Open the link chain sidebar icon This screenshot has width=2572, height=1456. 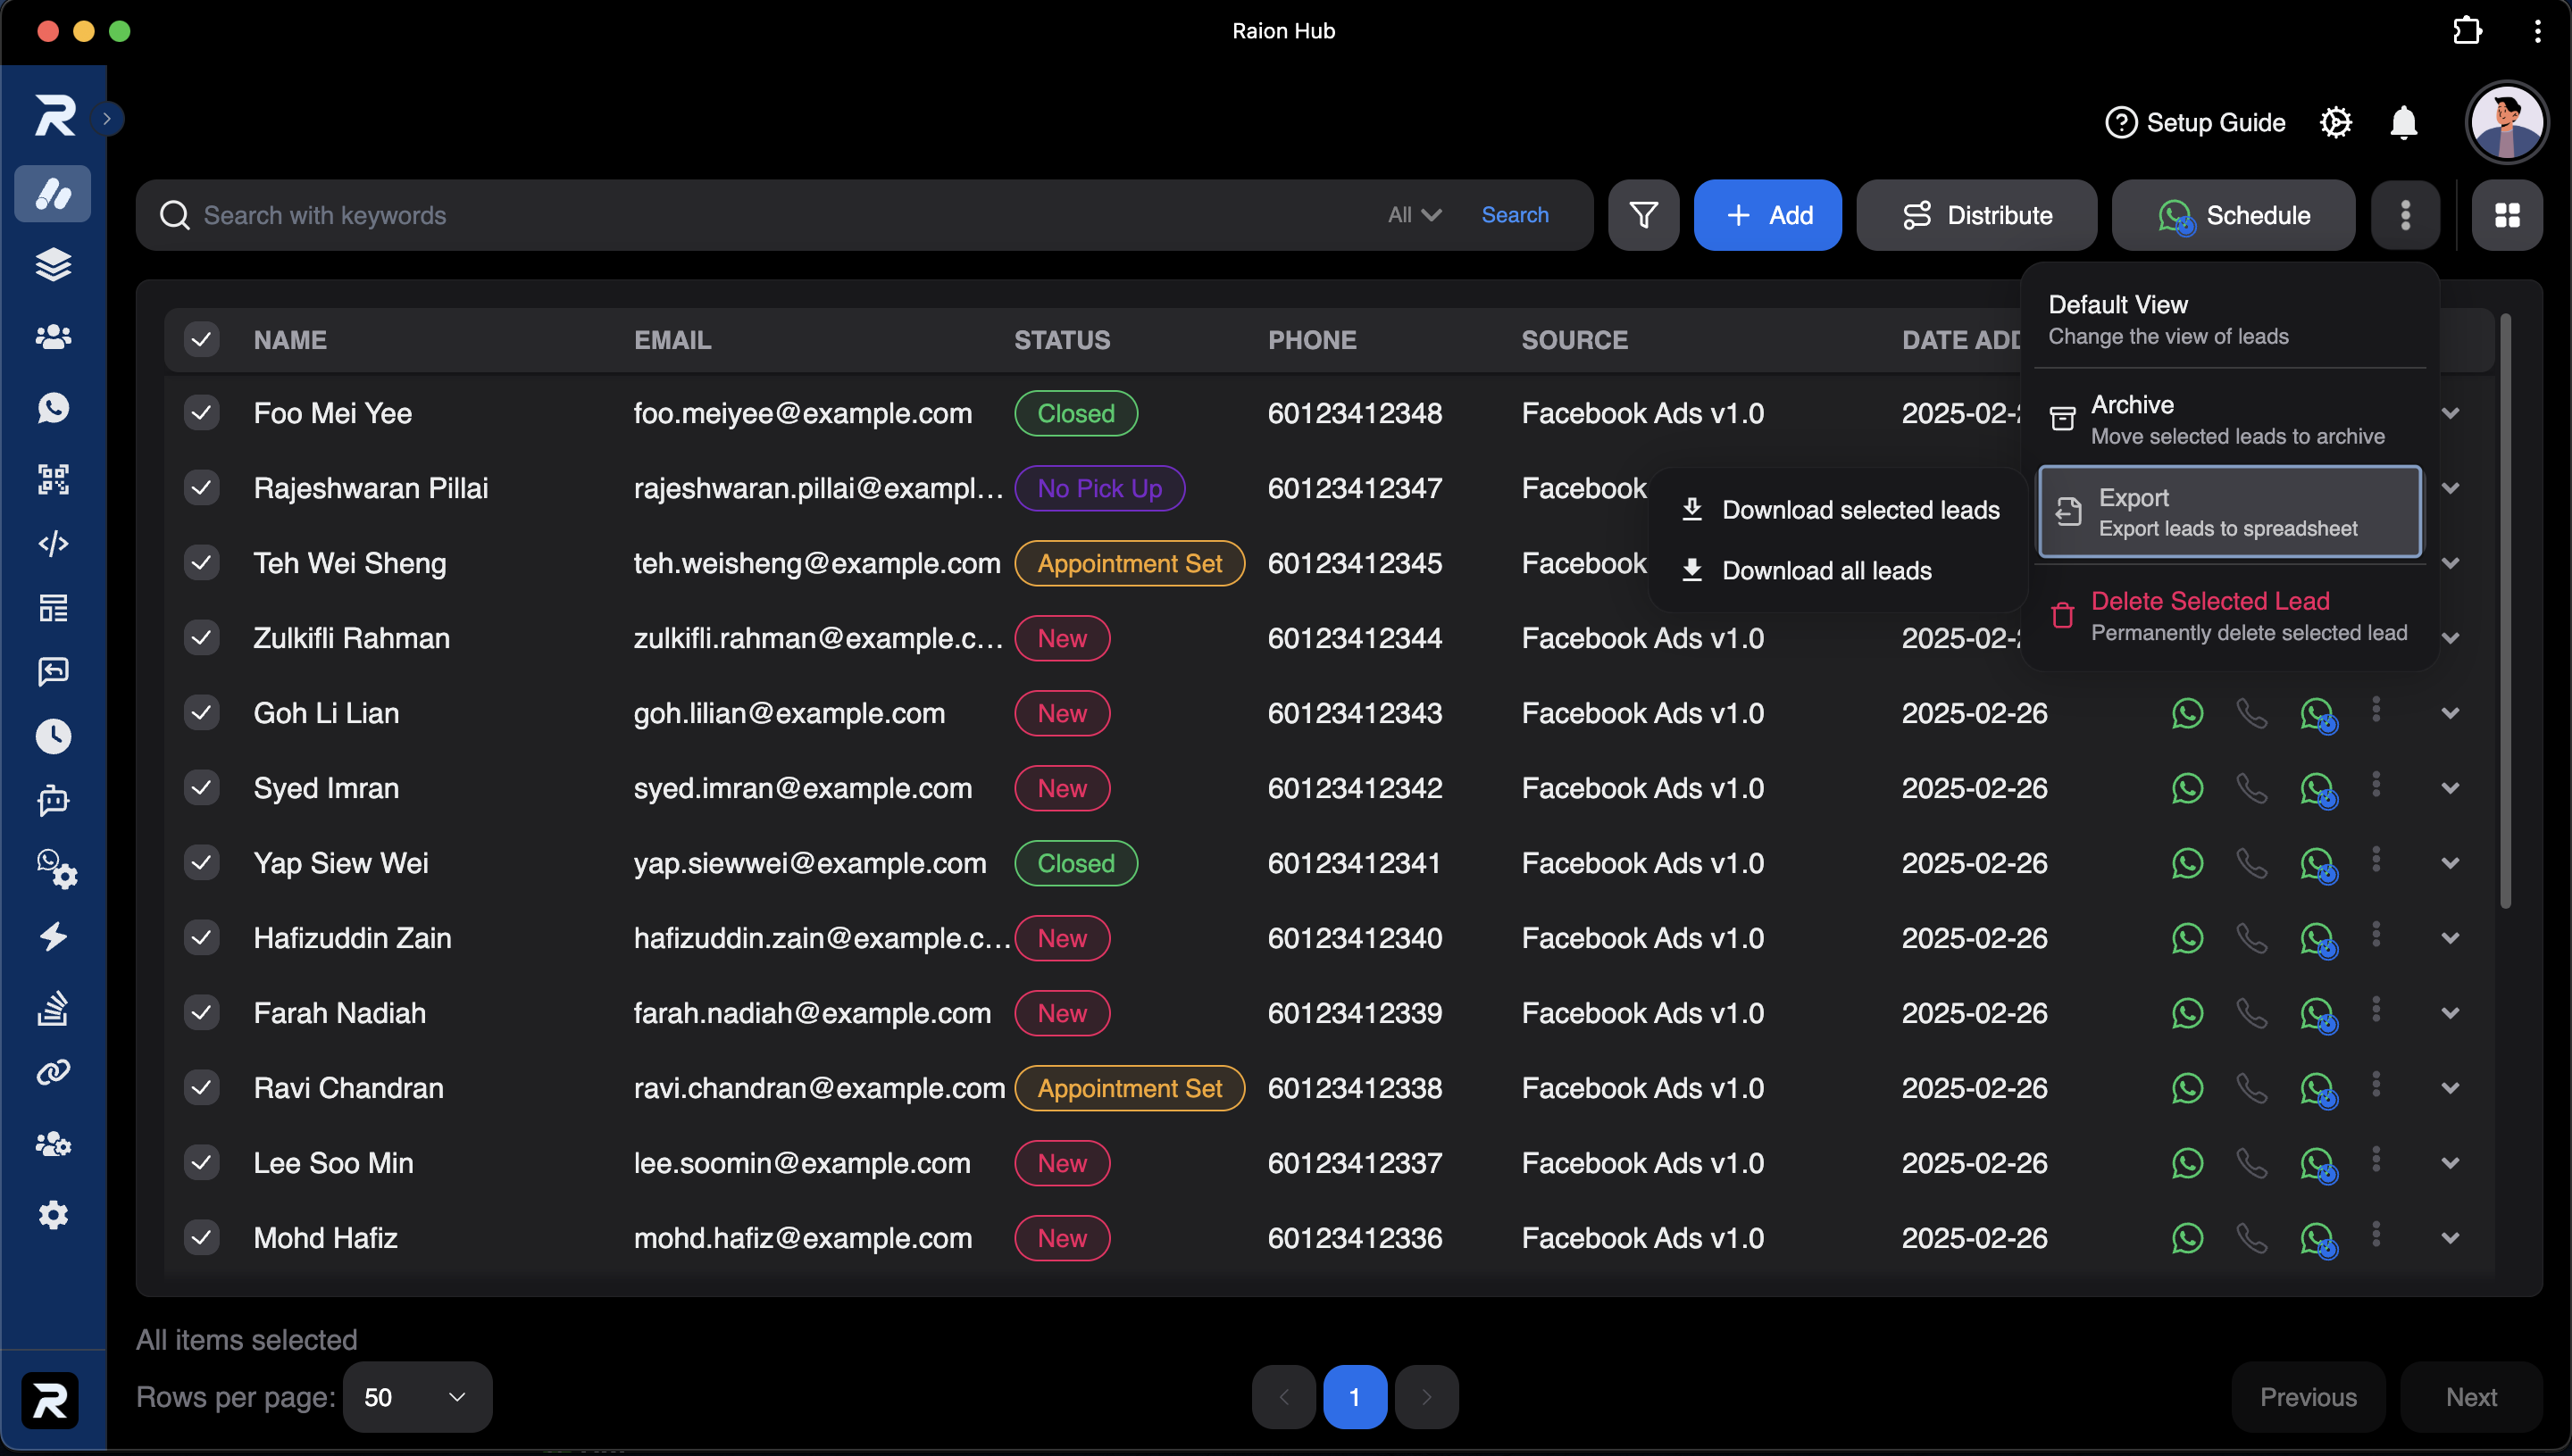(53, 1072)
